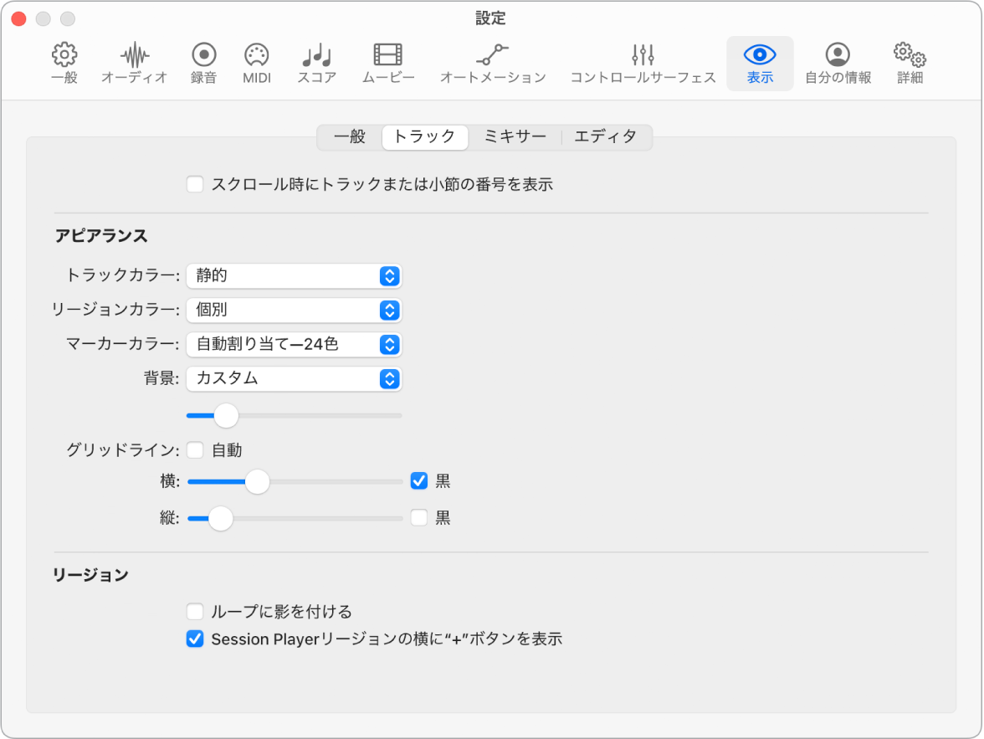984x739 pixels.
Task: Uncheck the 黒 checkbox for 横
Action: [x=419, y=481]
